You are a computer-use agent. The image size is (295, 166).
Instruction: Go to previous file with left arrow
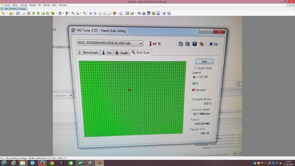(x=90, y=13)
